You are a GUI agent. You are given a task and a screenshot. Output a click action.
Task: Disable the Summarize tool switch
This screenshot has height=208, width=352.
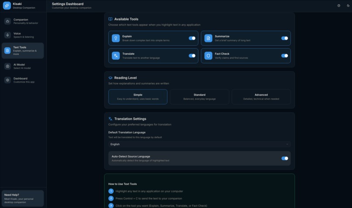pyautogui.click(x=284, y=38)
